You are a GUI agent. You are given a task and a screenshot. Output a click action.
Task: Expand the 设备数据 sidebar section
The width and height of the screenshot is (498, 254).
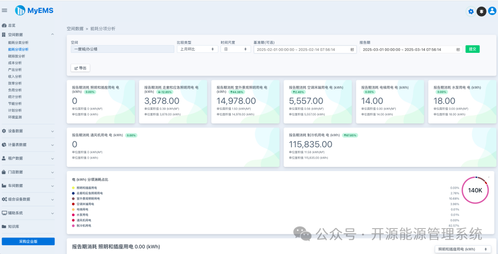tap(28, 131)
